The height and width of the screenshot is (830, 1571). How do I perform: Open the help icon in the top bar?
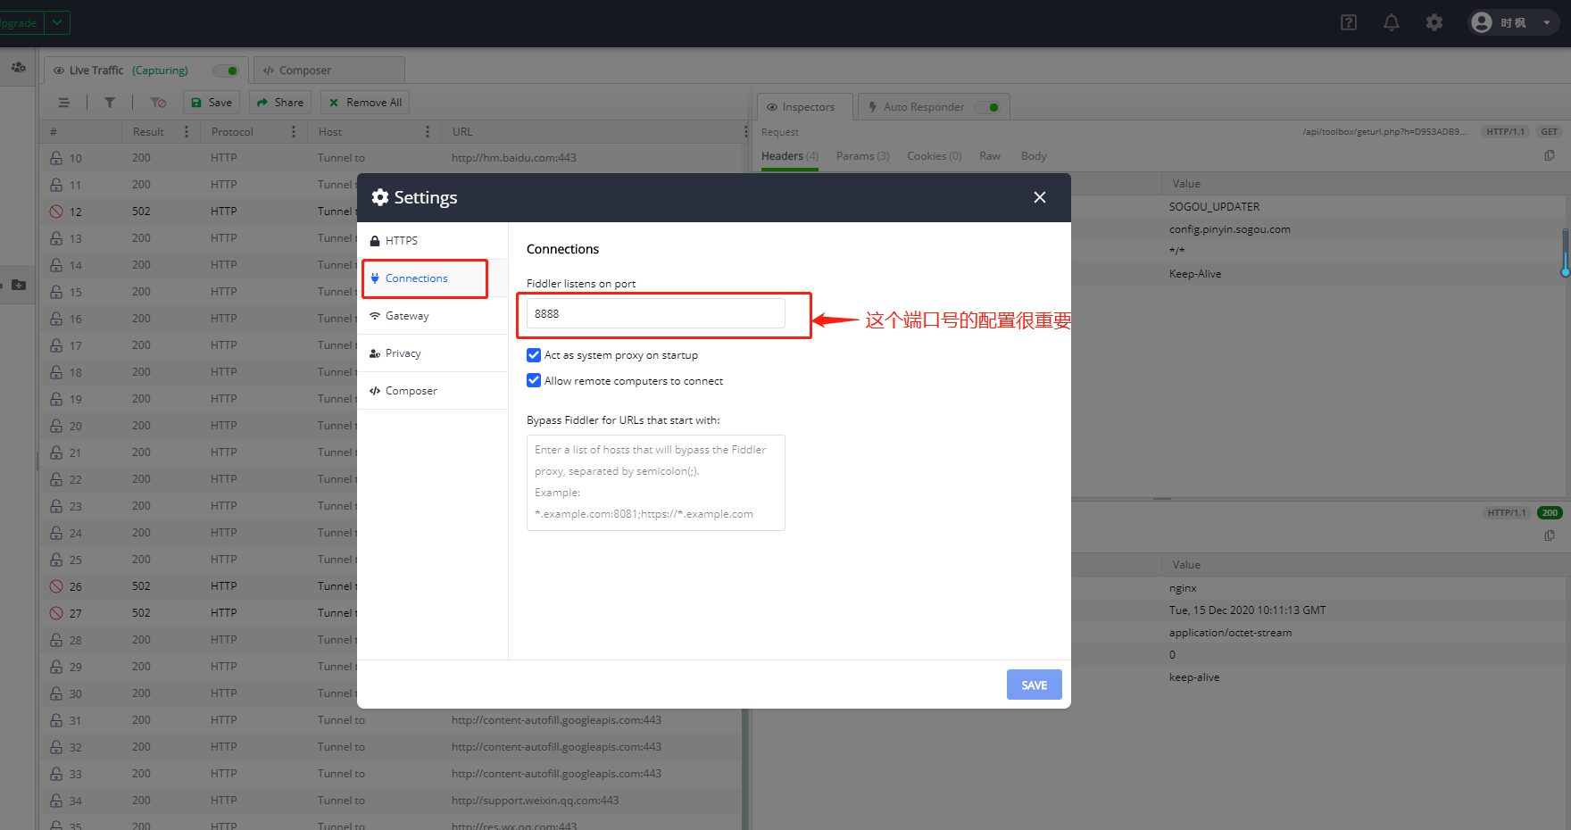(x=1348, y=22)
